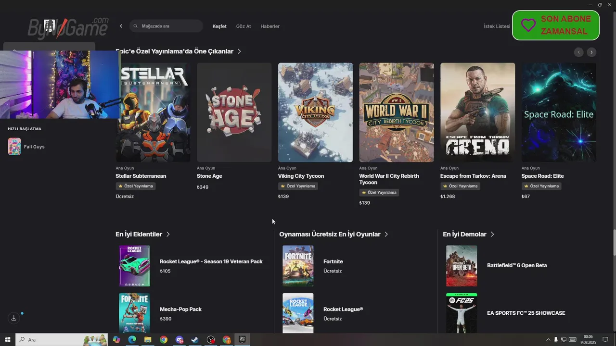Click Özel Yayınlama badge under Escape from Tarkov
Viewport: 616px width, 346px height.
pos(460,186)
